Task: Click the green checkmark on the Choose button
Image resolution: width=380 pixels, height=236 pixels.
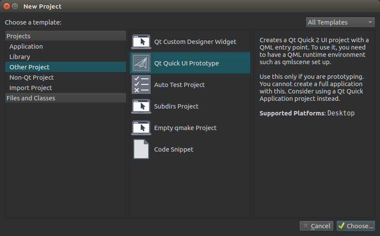Action: (342, 226)
